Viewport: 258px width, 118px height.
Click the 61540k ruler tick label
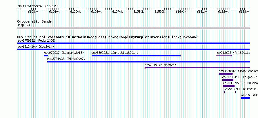point(54,12)
